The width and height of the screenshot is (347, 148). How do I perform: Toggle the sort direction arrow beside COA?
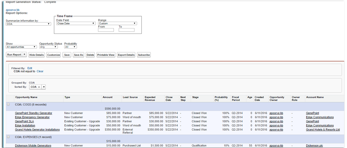point(39,87)
